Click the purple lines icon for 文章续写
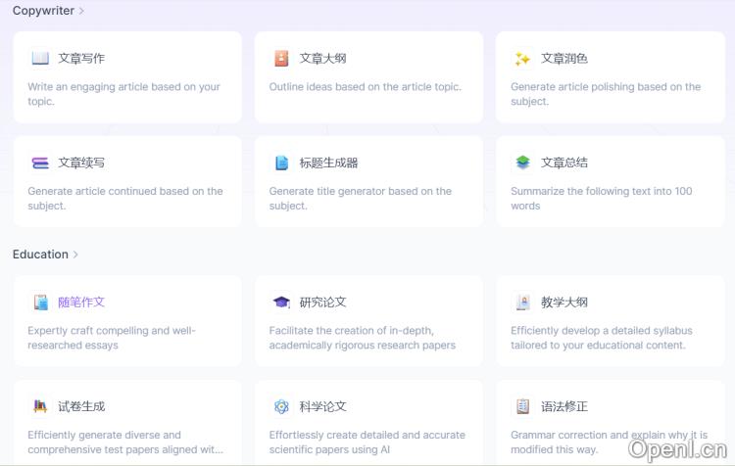Viewport: 735px width, 466px height. (40, 163)
